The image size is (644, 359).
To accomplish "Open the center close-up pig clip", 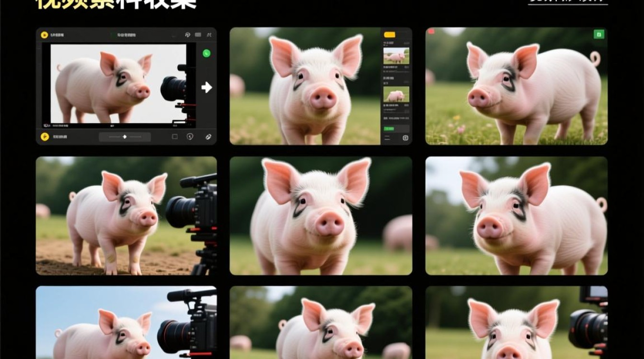I will pyautogui.click(x=321, y=216).
